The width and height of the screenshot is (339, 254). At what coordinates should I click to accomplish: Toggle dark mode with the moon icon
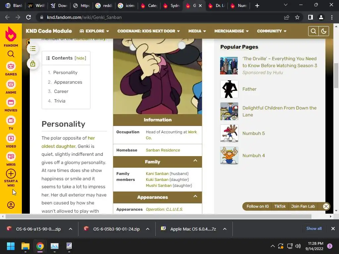(324, 31)
